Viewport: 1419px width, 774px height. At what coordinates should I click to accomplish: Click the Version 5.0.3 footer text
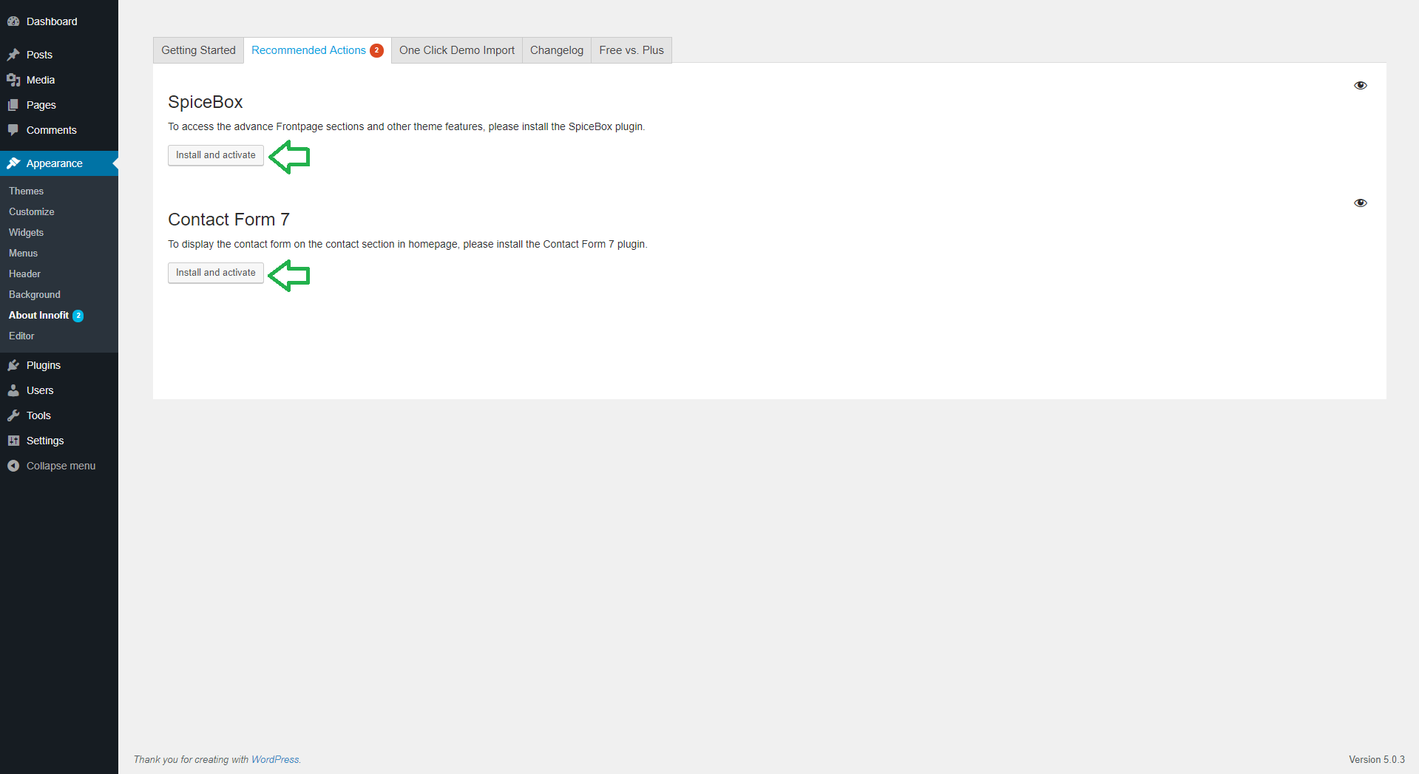(1376, 759)
